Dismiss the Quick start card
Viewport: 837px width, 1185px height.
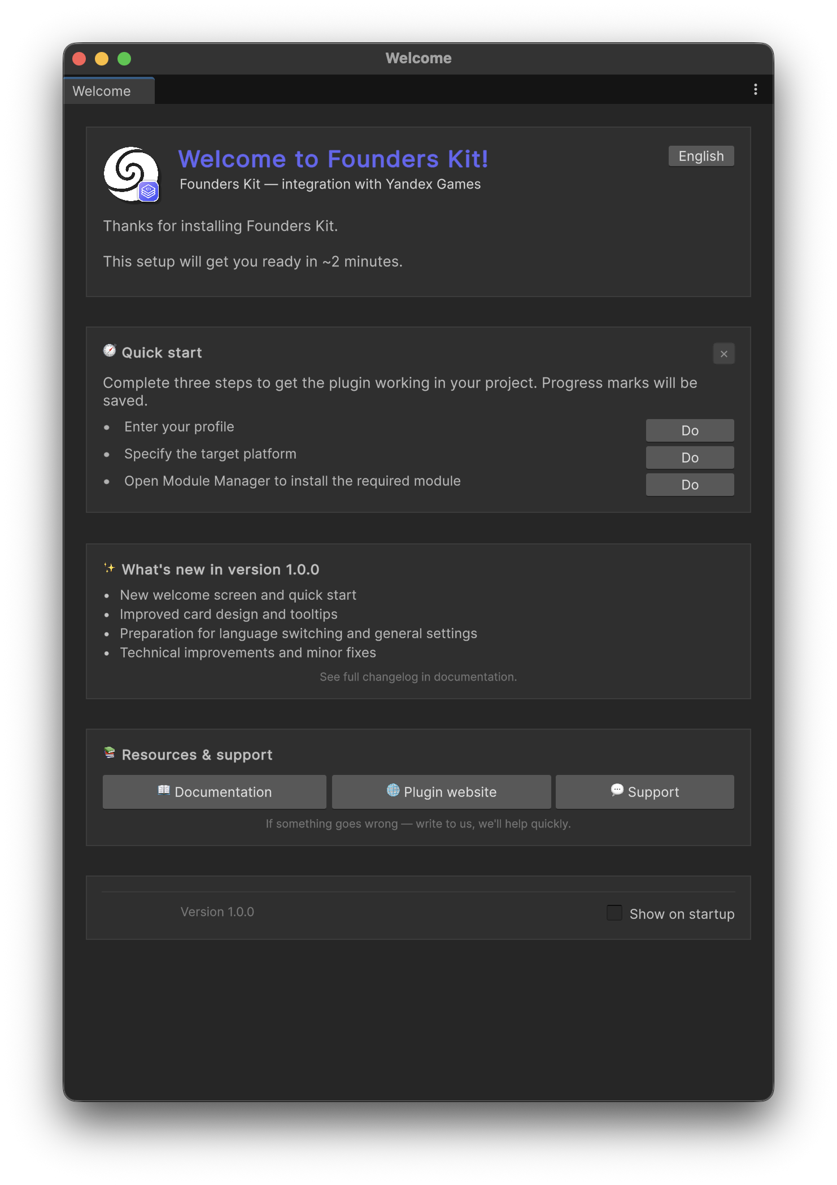pyautogui.click(x=723, y=354)
